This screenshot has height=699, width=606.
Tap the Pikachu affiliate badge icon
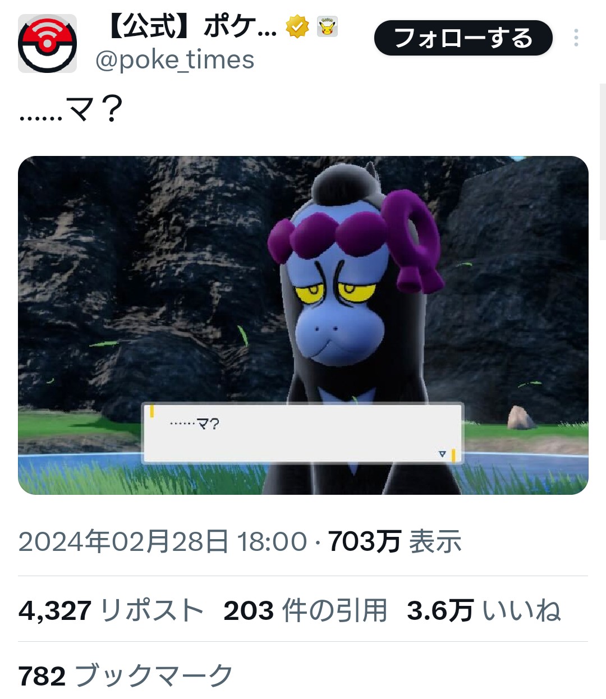(327, 26)
